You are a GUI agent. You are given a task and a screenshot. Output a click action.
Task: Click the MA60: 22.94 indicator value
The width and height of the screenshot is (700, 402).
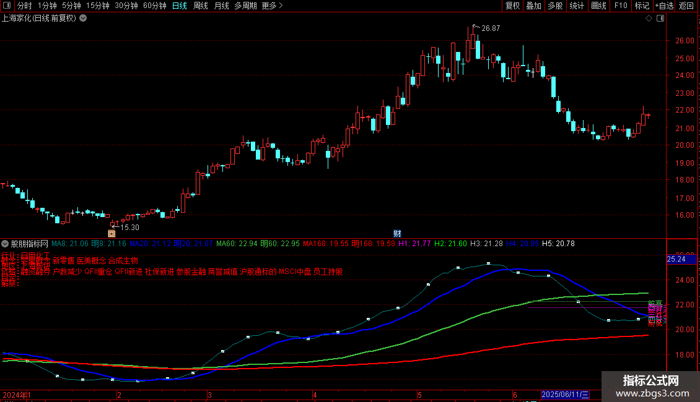(237, 244)
